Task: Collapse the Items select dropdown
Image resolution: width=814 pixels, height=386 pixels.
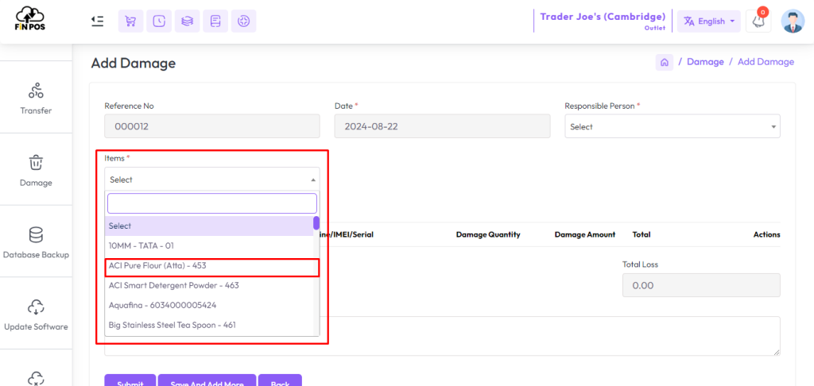Action: pos(212,179)
